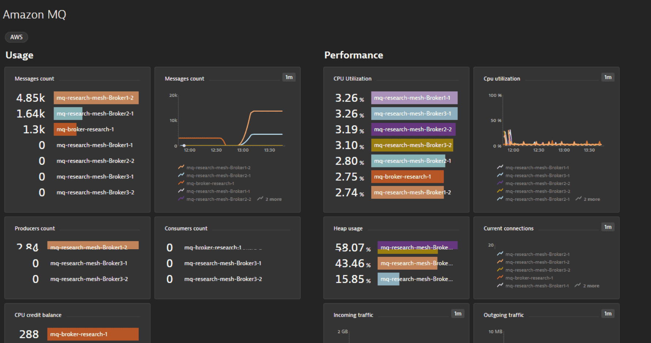The image size is (651, 343).
Task: Click legend line icon for Broker3-2 in Current connections
Action: (500, 270)
